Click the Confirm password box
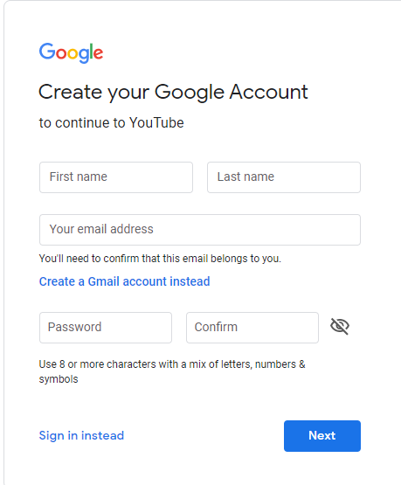Viewport: 401px width, 485px height. (252, 328)
